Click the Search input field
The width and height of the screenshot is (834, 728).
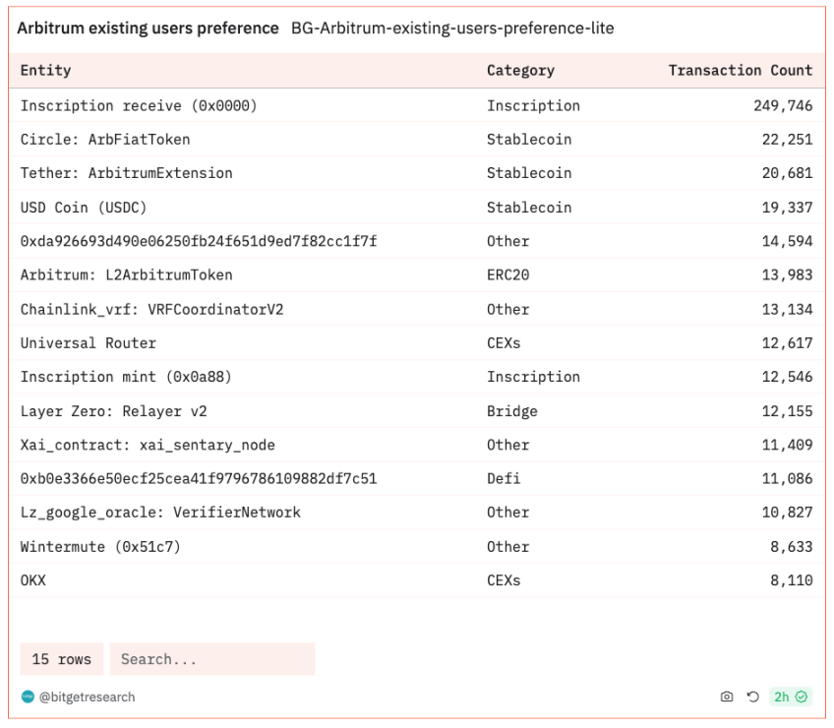(212, 659)
